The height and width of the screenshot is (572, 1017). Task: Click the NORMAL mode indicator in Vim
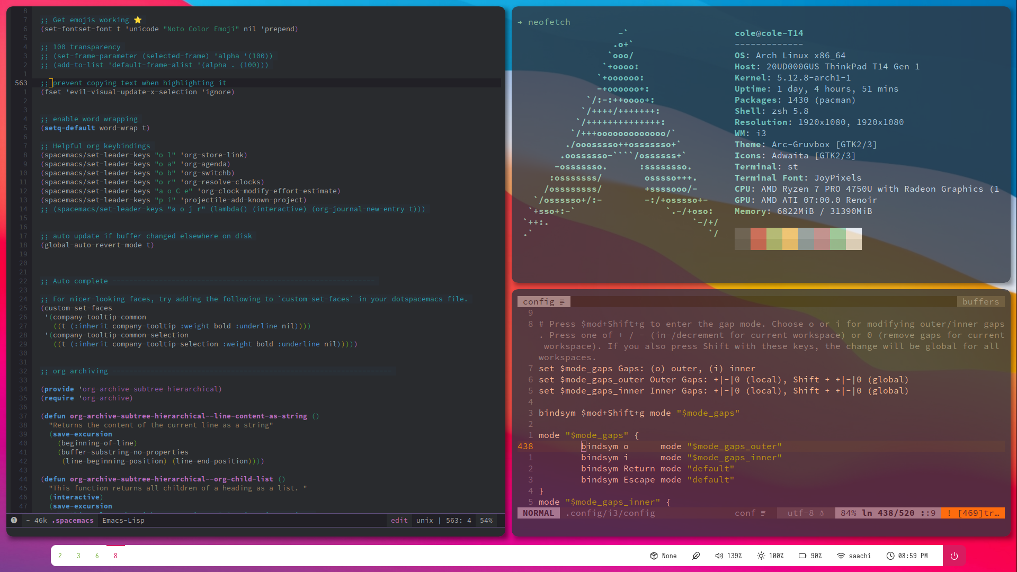[x=538, y=513]
